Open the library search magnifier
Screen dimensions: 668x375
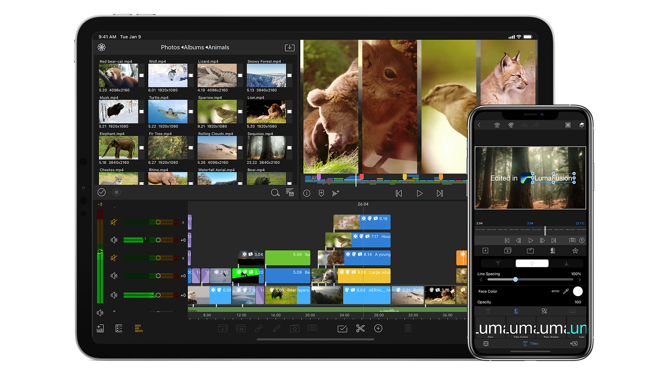(x=275, y=193)
